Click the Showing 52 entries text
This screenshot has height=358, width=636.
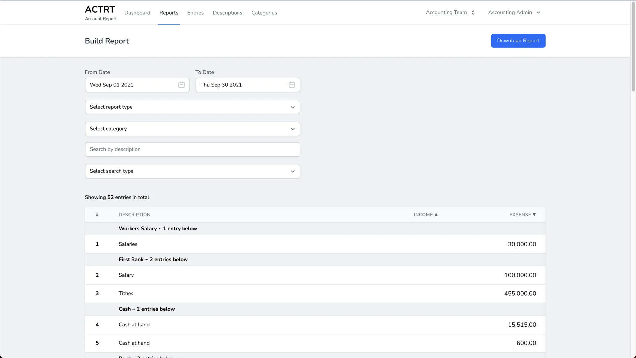pos(117,197)
